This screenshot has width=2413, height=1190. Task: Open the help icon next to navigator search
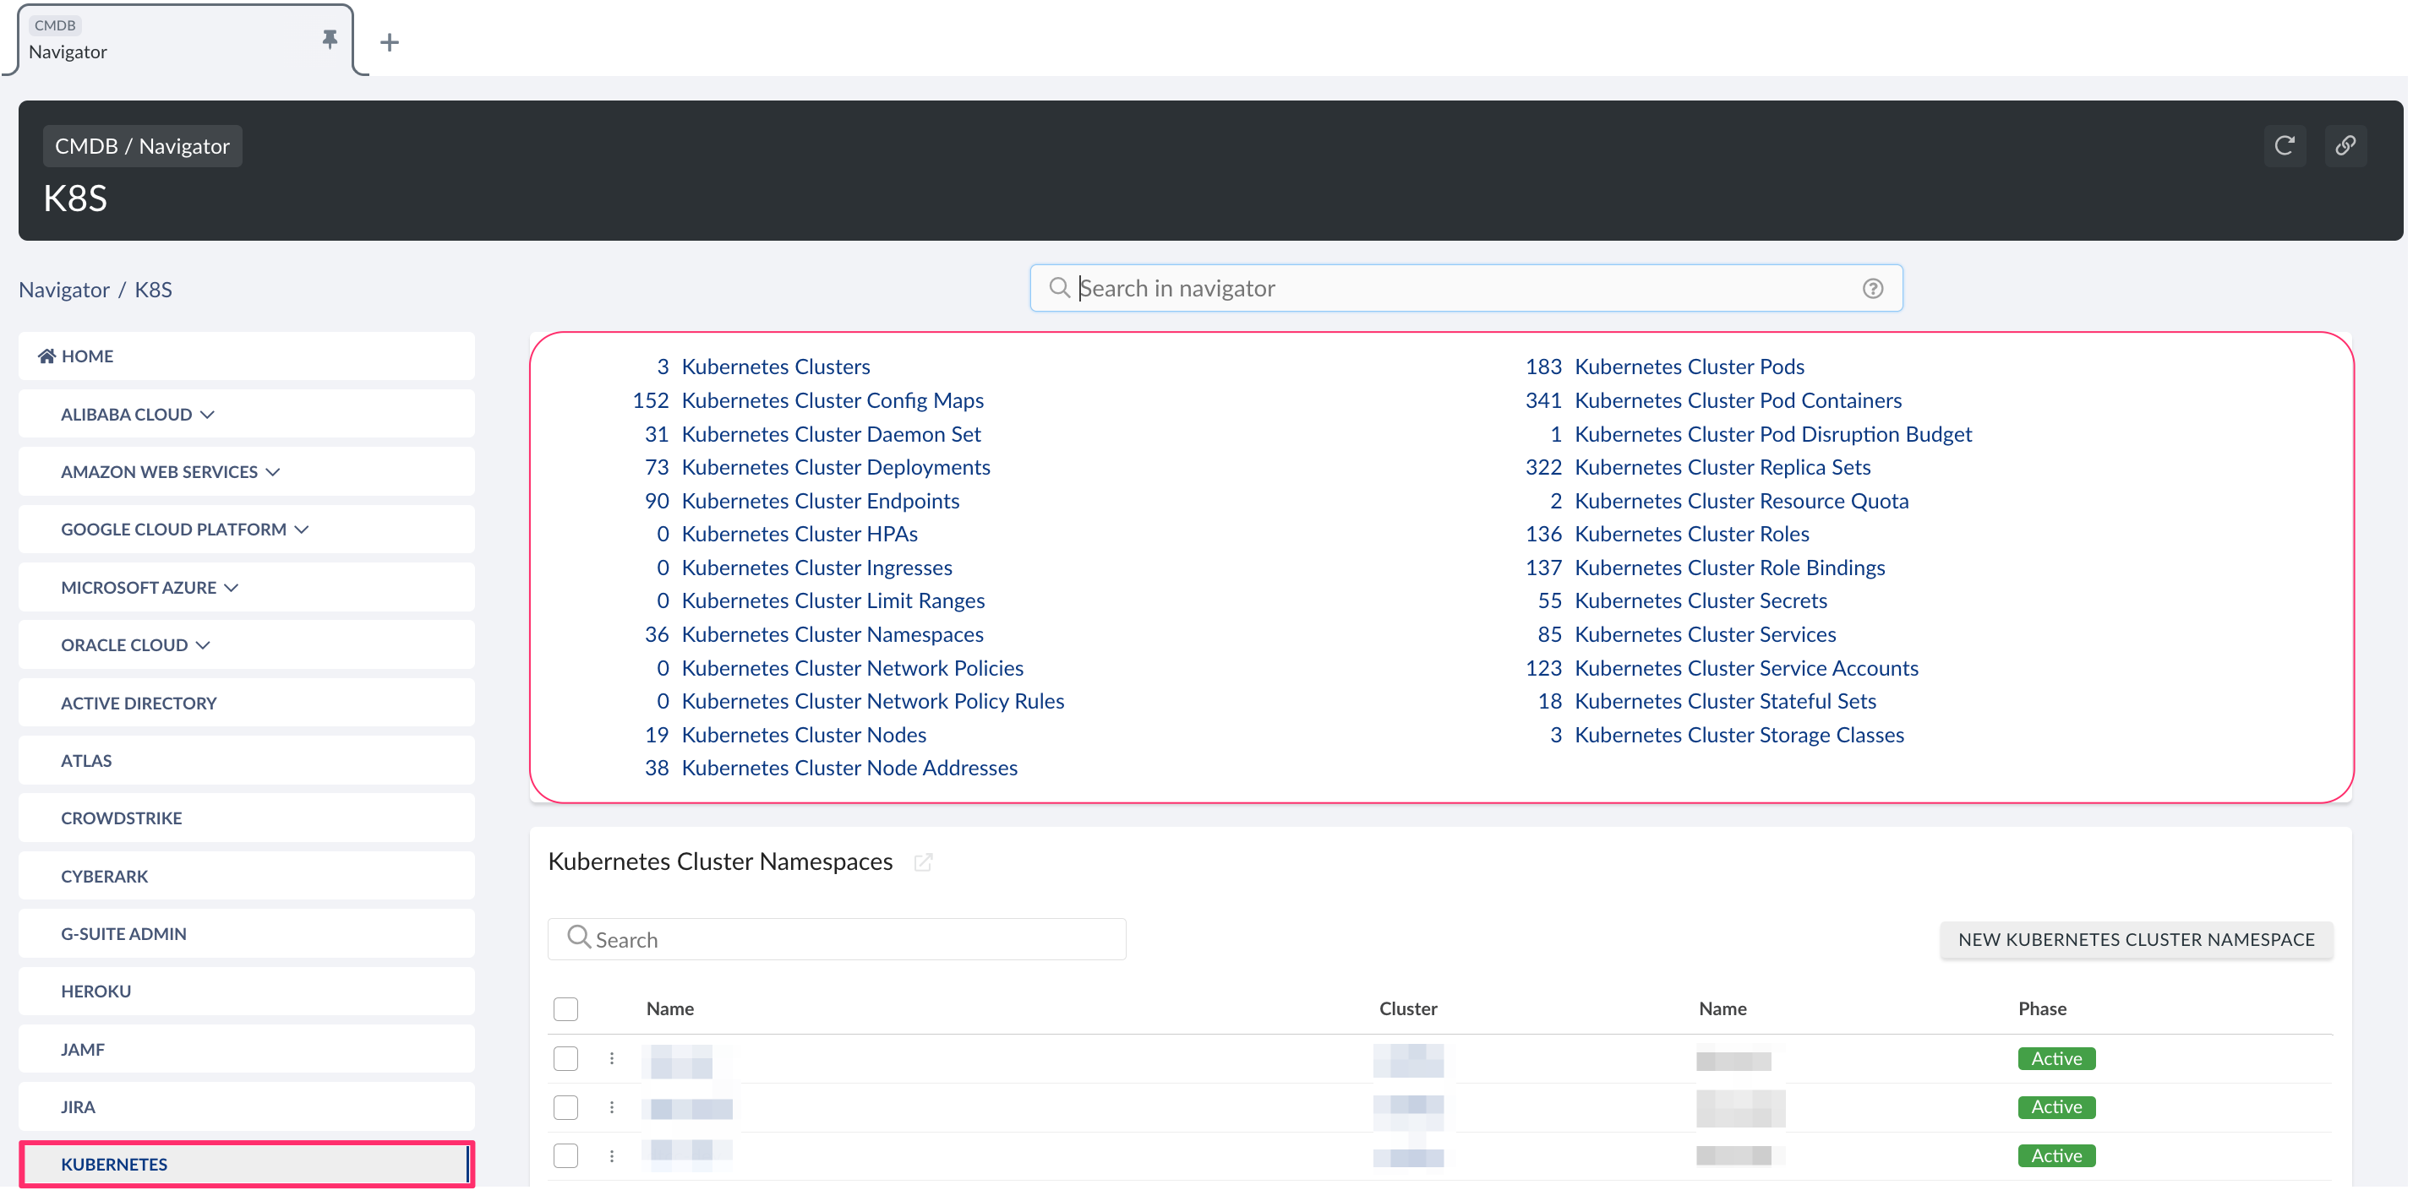click(1873, 288)
